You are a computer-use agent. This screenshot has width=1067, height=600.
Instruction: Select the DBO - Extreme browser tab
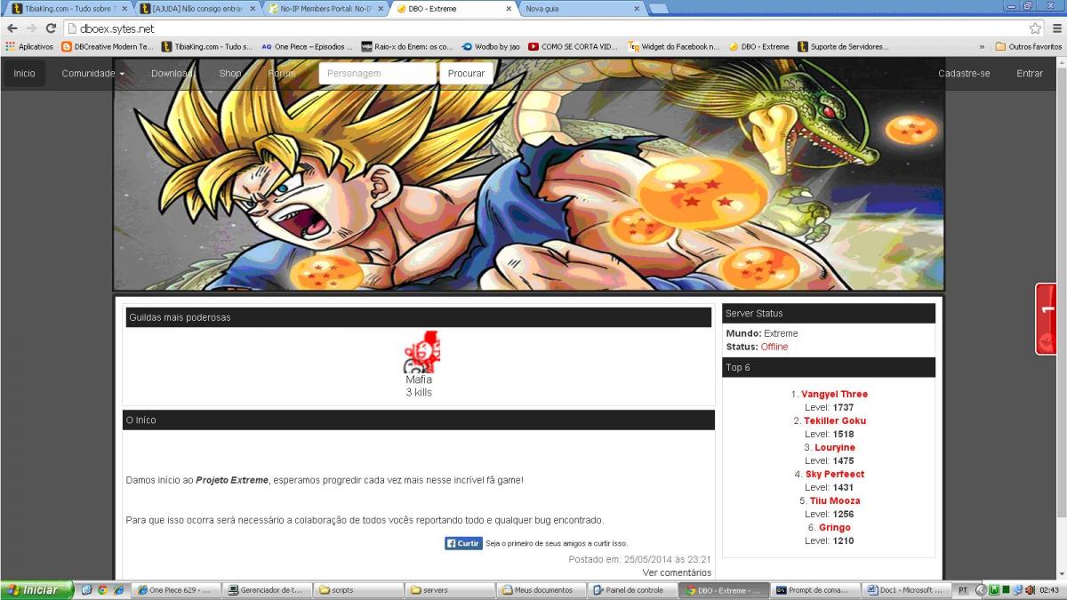453,9
